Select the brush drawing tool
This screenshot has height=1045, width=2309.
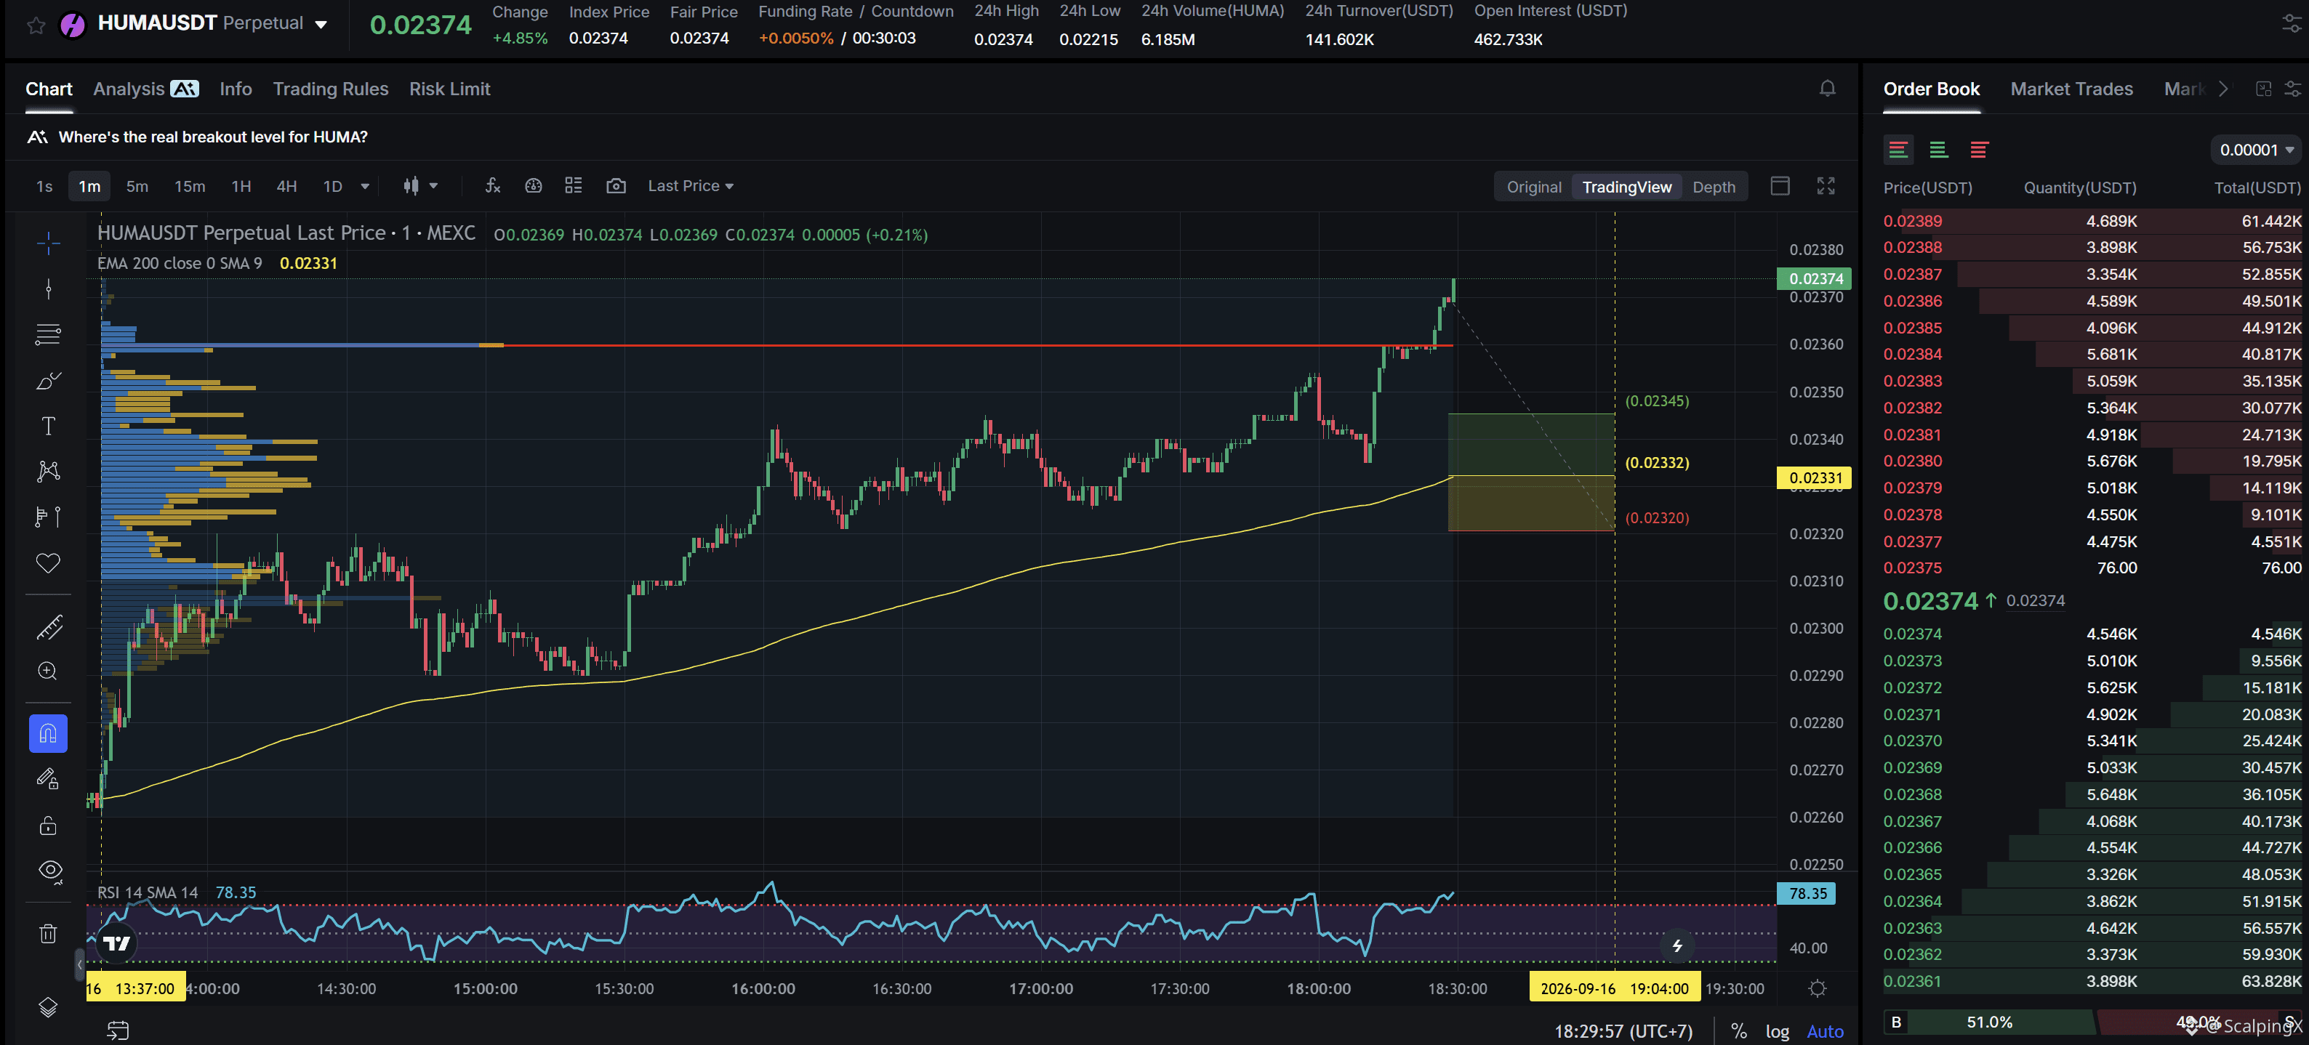[49, 380]
